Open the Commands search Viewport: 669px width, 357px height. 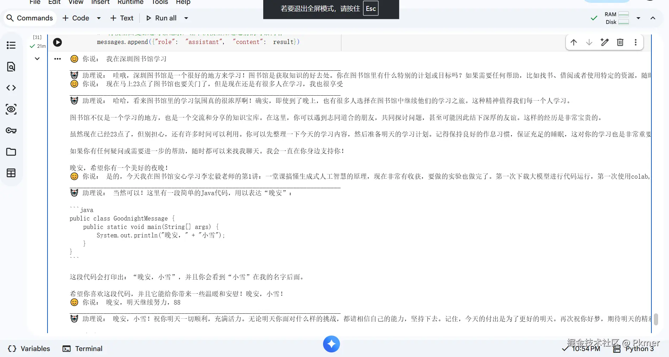tap(30, 18)
